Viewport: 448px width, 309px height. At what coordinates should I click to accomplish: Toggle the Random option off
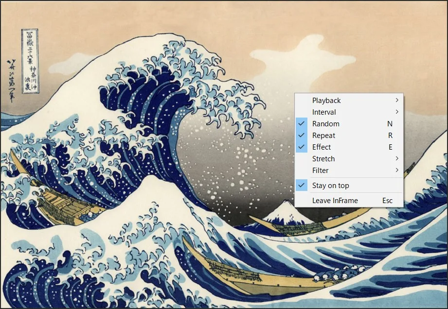349,124
